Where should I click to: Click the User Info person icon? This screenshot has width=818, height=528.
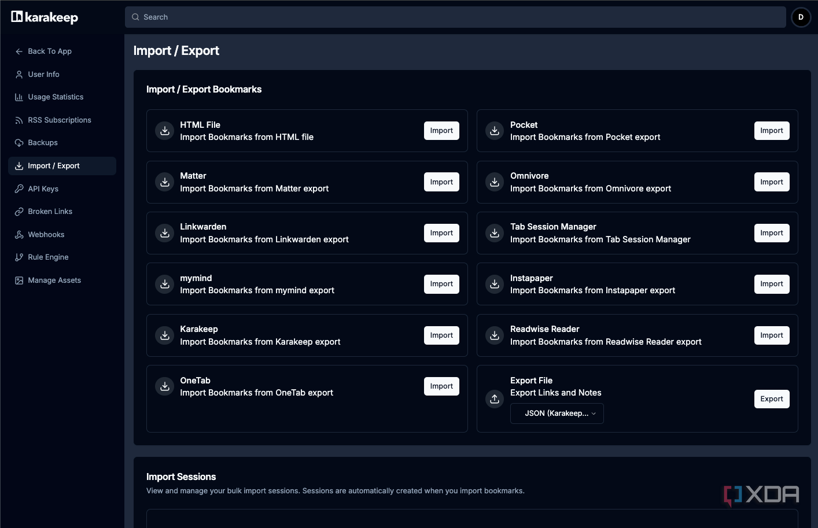tap(19, 75)
